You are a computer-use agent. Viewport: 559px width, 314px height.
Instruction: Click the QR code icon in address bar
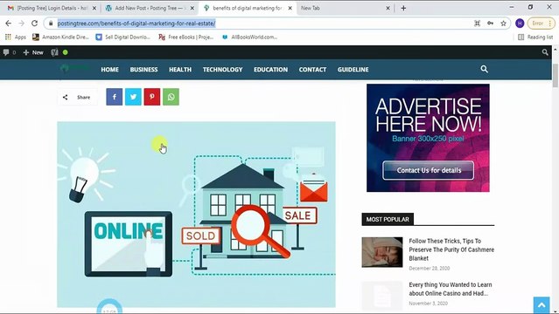[477, 24]
